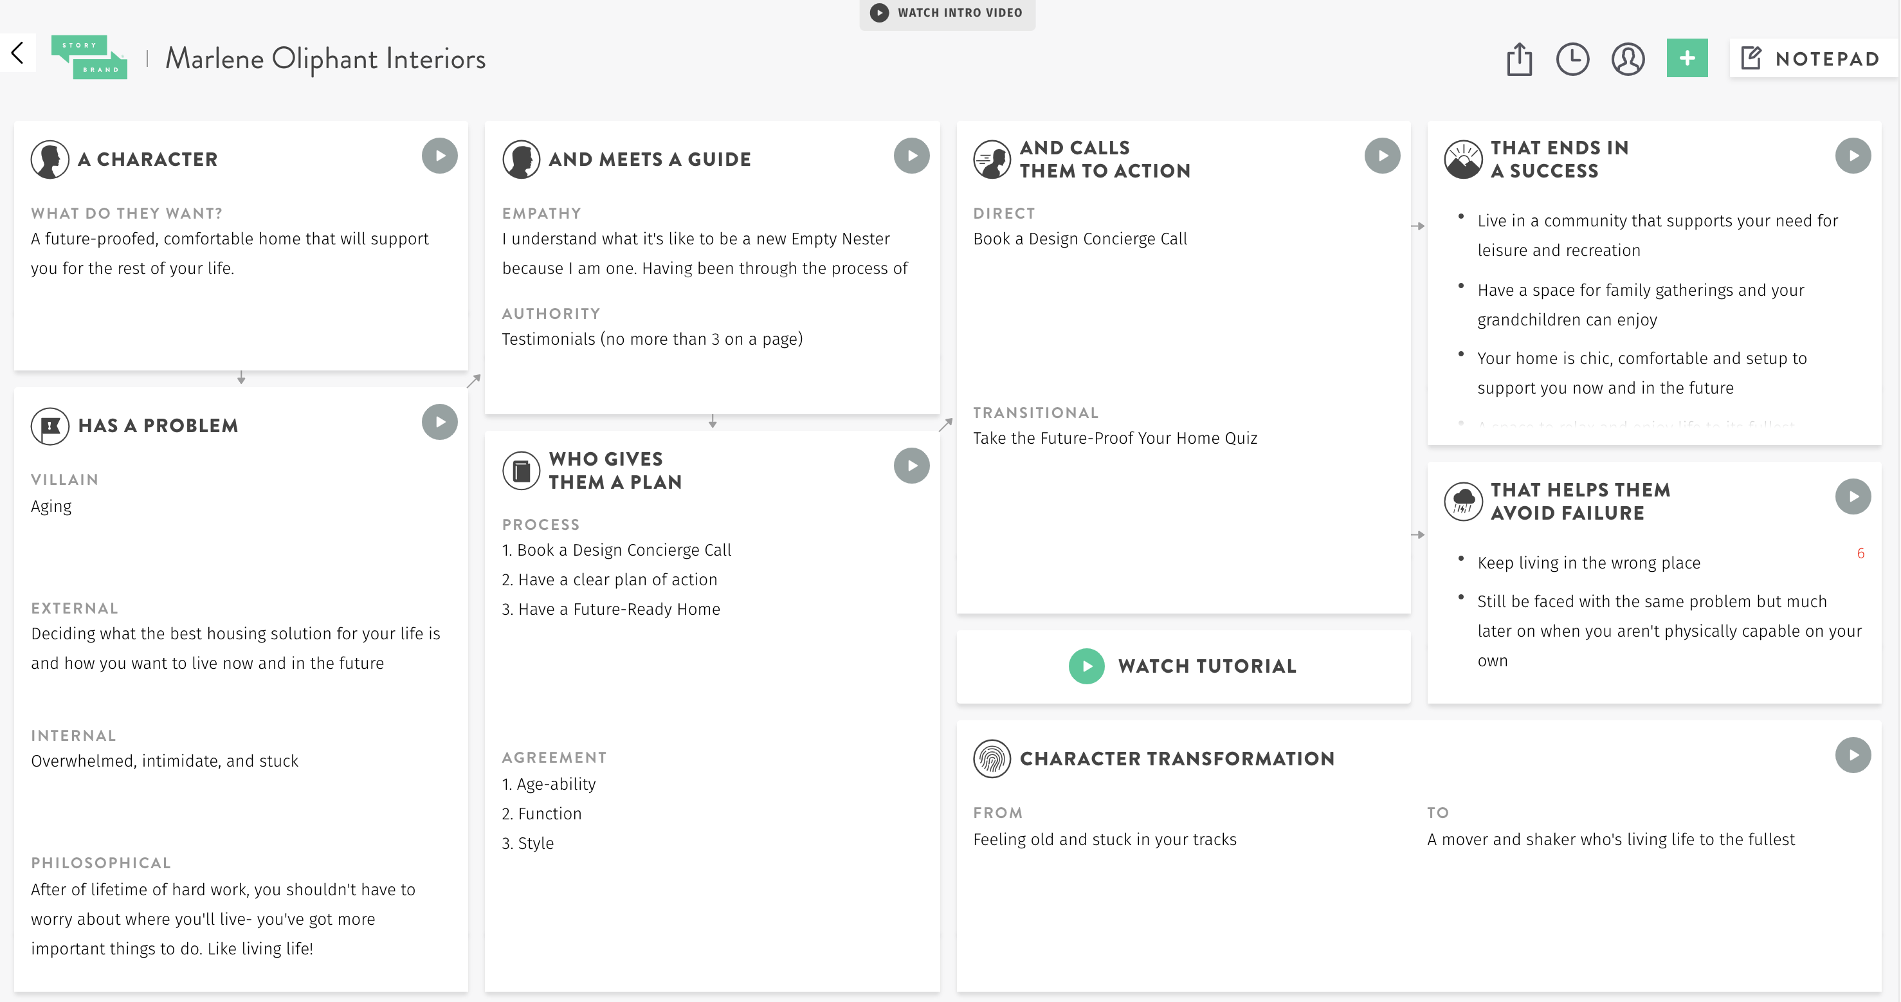Click agreement item '3. Style'
1901x1002 pixels.
coord(527,843)
